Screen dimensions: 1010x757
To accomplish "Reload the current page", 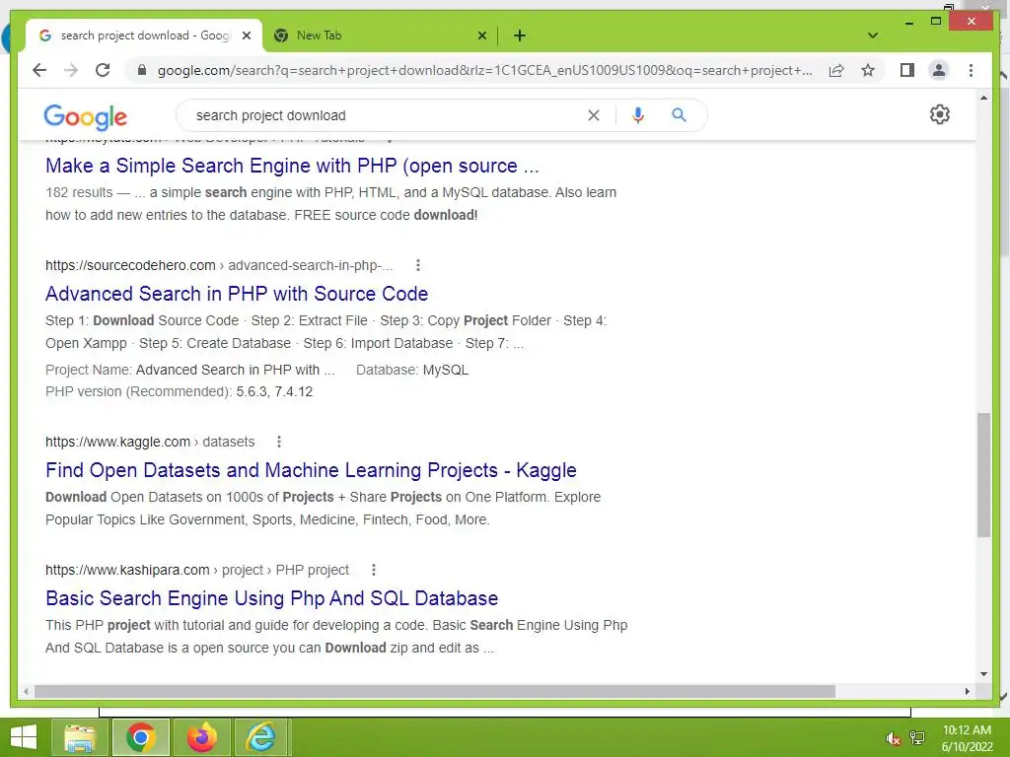I will (103, 70).
